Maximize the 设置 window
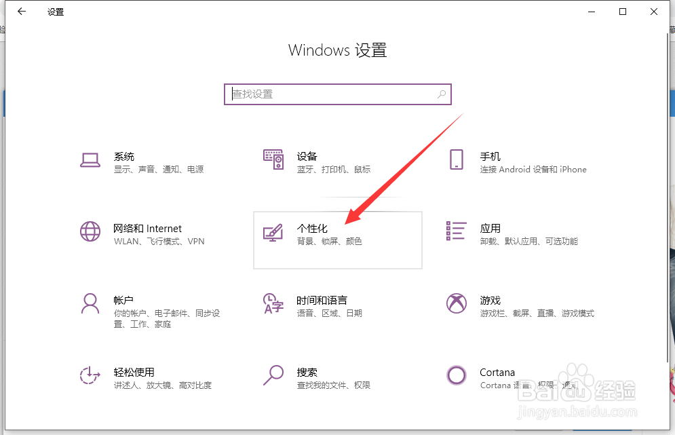 (623, 12)
